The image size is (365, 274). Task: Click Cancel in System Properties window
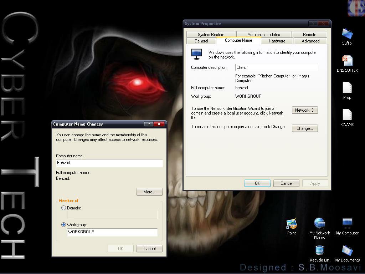tap(286, 183)
